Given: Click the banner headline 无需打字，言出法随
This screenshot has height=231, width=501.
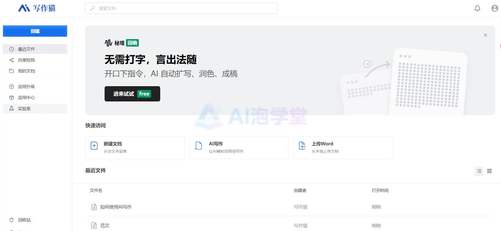Looking at the screenshot, I should pyautogui.click(x=151, y=59).
